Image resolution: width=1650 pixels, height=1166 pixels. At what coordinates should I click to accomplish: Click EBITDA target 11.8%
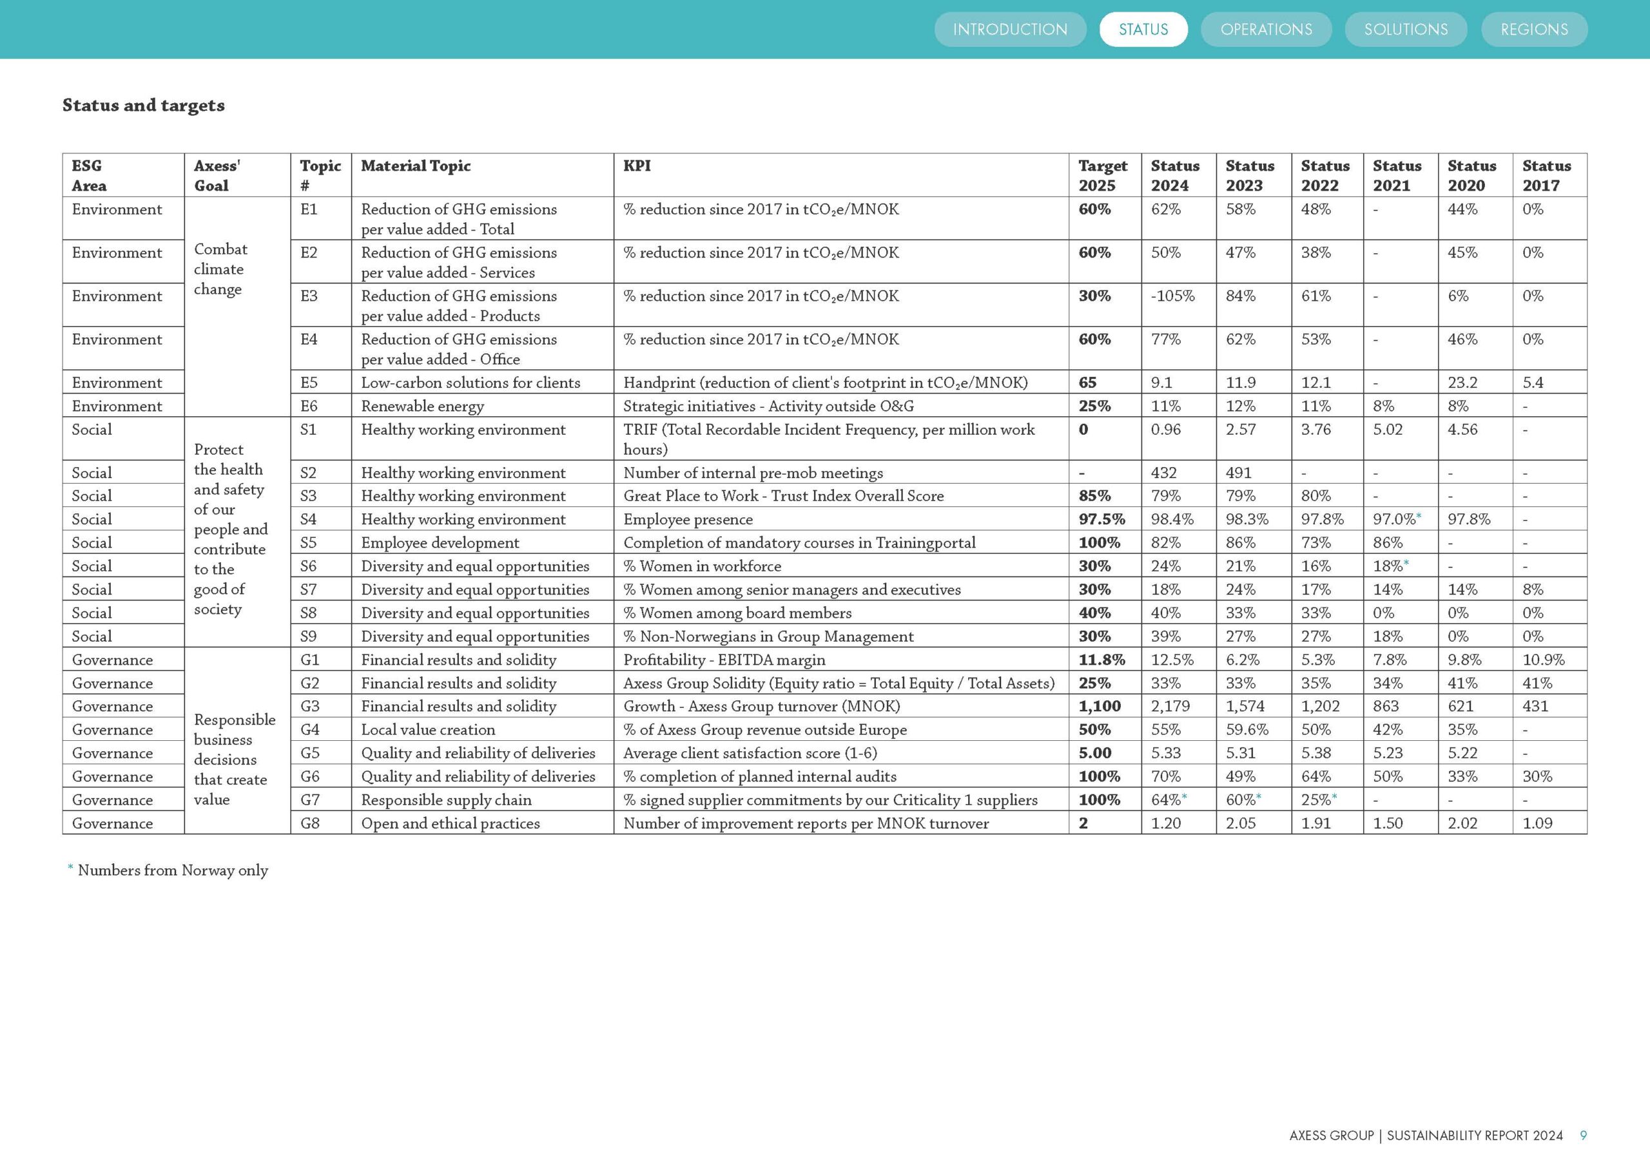coord(1102,660)
